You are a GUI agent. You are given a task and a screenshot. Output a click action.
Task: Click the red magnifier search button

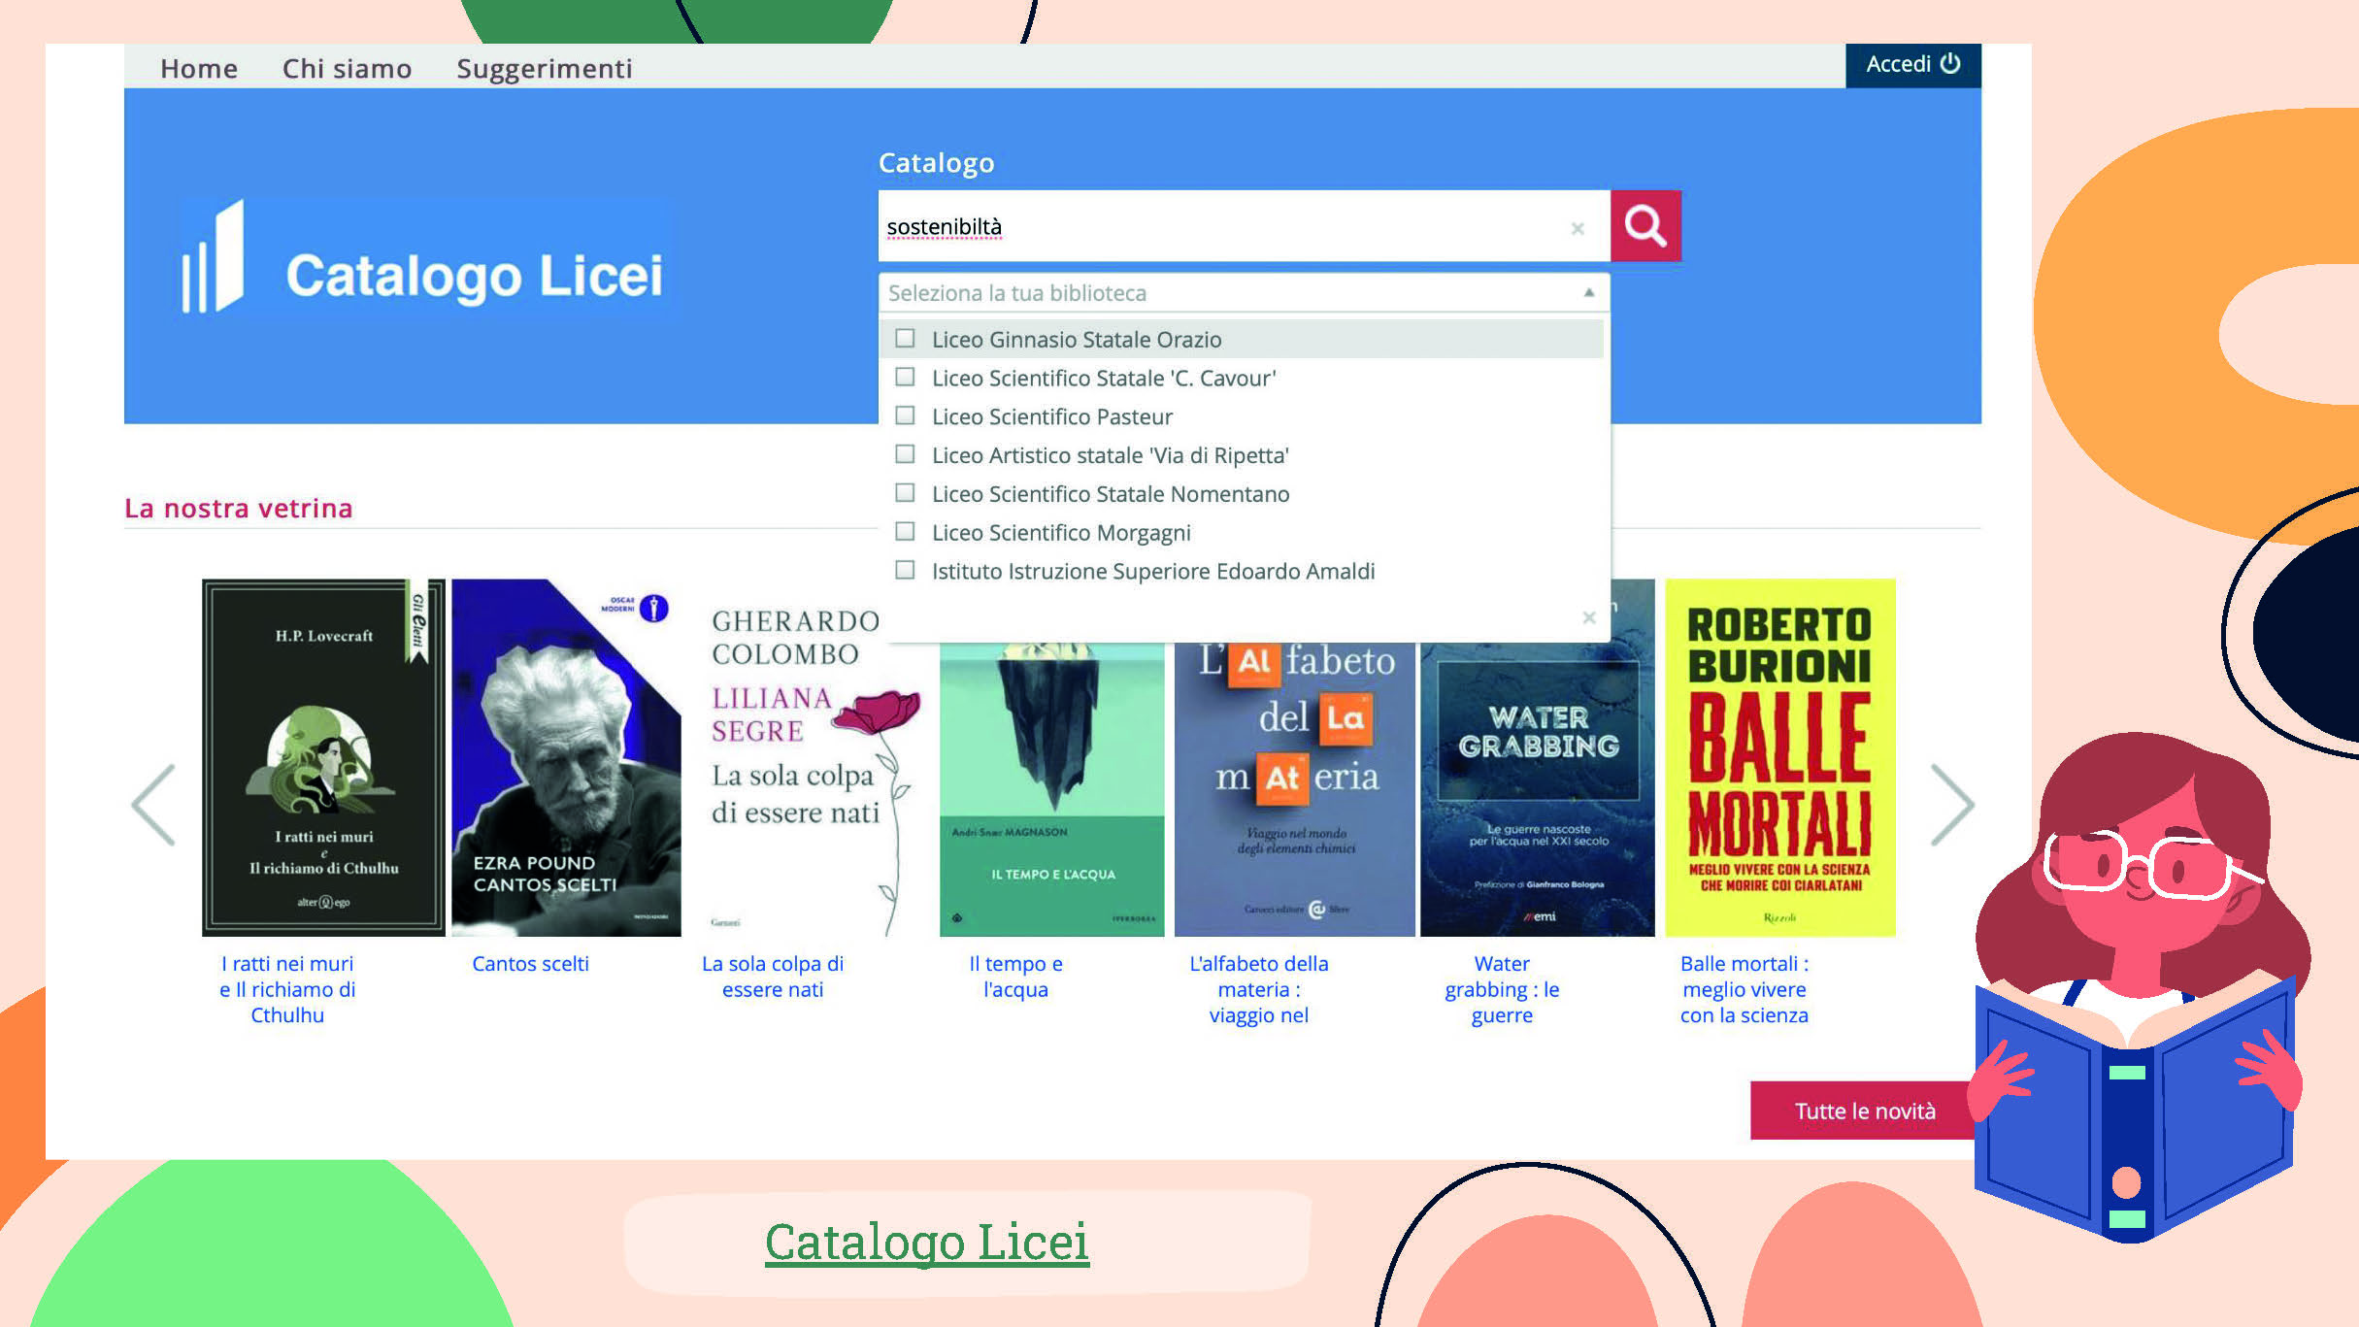1645,226
